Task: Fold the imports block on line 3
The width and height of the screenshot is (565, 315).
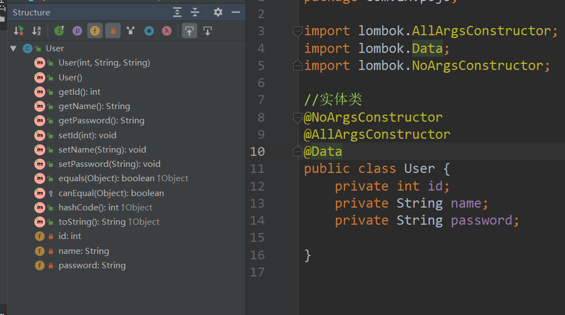Action: pyautogui.click(x=297, y=31)
